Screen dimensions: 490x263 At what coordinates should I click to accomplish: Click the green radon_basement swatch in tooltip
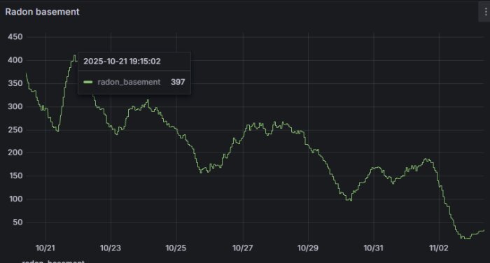point(88,82)
